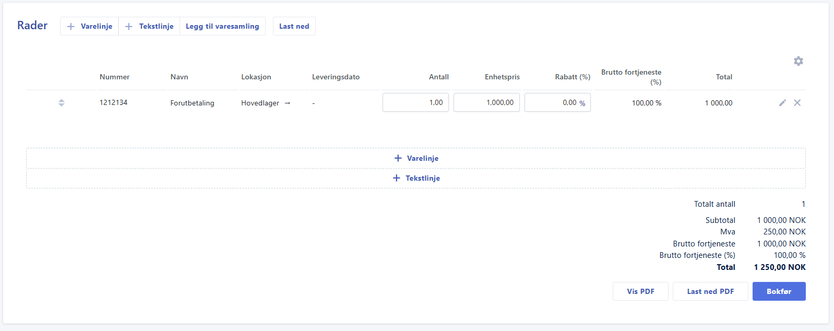Click plus icon in dashed Tekstlinje row
834x331 pixels.
396,178
